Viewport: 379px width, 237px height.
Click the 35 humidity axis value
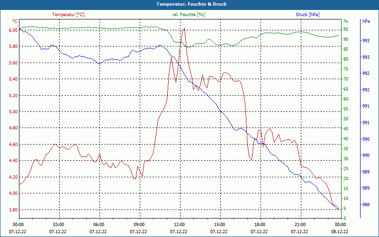click(346, 149)
